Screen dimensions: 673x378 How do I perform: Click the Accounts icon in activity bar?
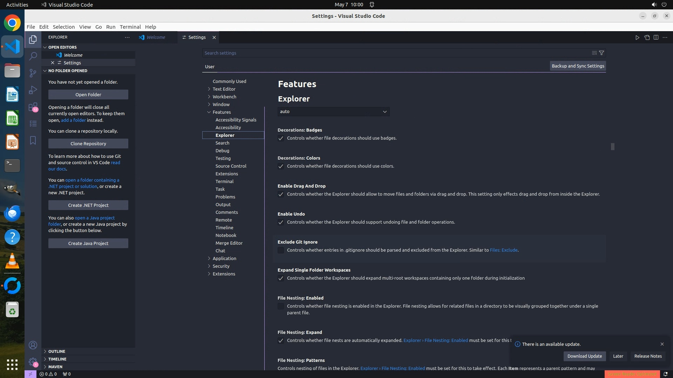point(33,345)
